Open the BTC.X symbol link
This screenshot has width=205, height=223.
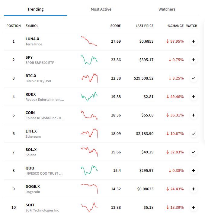31,76
